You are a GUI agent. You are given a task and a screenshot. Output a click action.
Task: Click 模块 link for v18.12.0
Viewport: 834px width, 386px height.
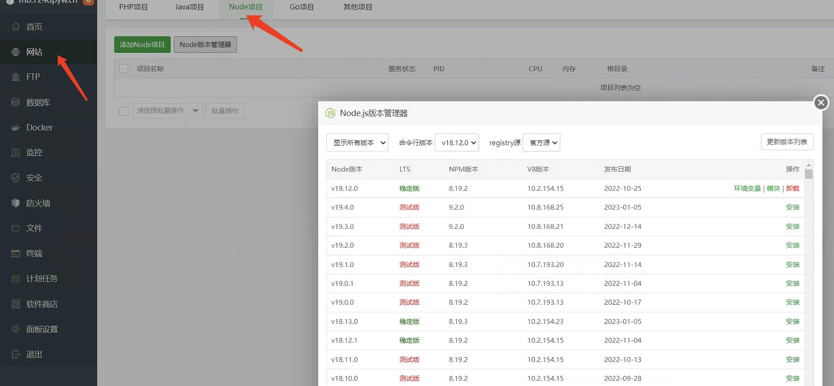click(773, 188)
